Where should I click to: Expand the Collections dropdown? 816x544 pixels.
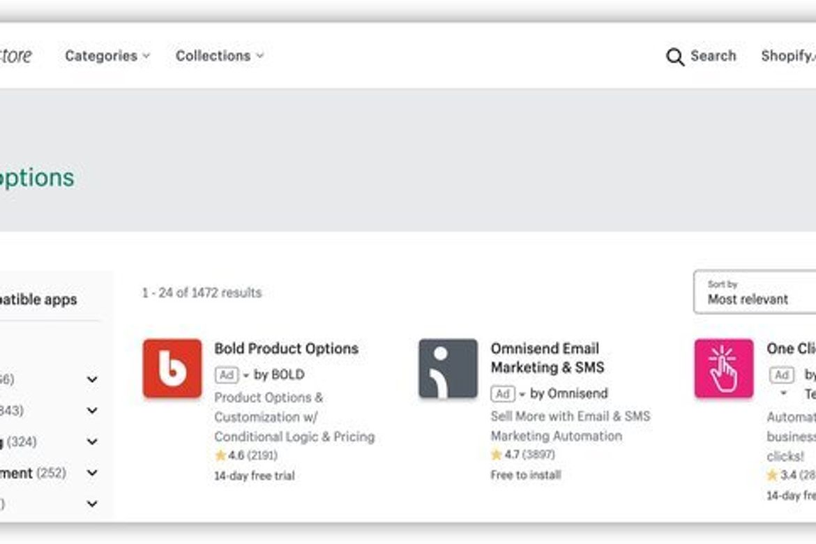click(x=219, y=56)
